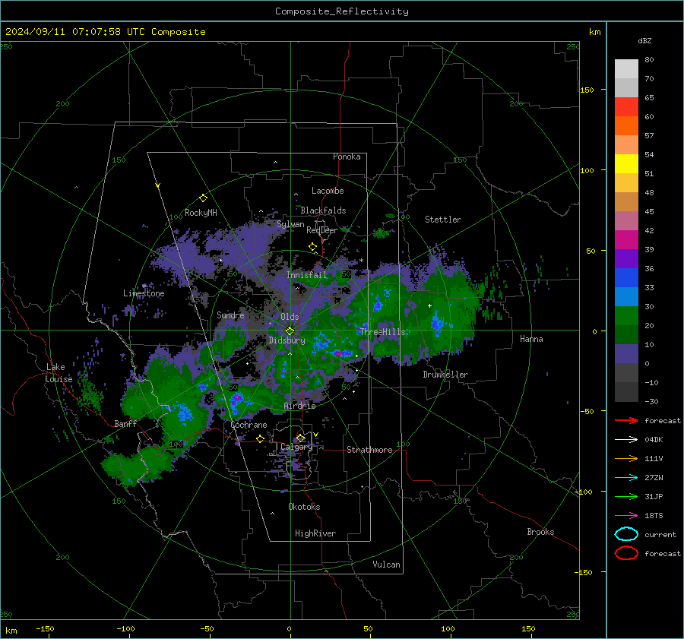Click the 42 dBZ magenta swatch

click(626, 239)
